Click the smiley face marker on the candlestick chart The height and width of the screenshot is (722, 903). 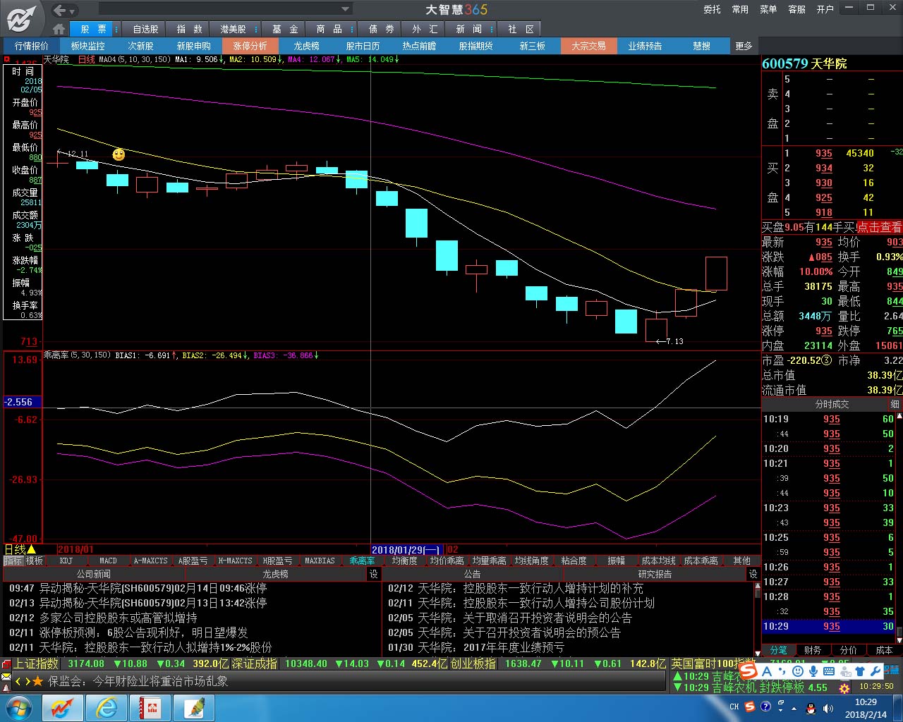click(119, 154)
